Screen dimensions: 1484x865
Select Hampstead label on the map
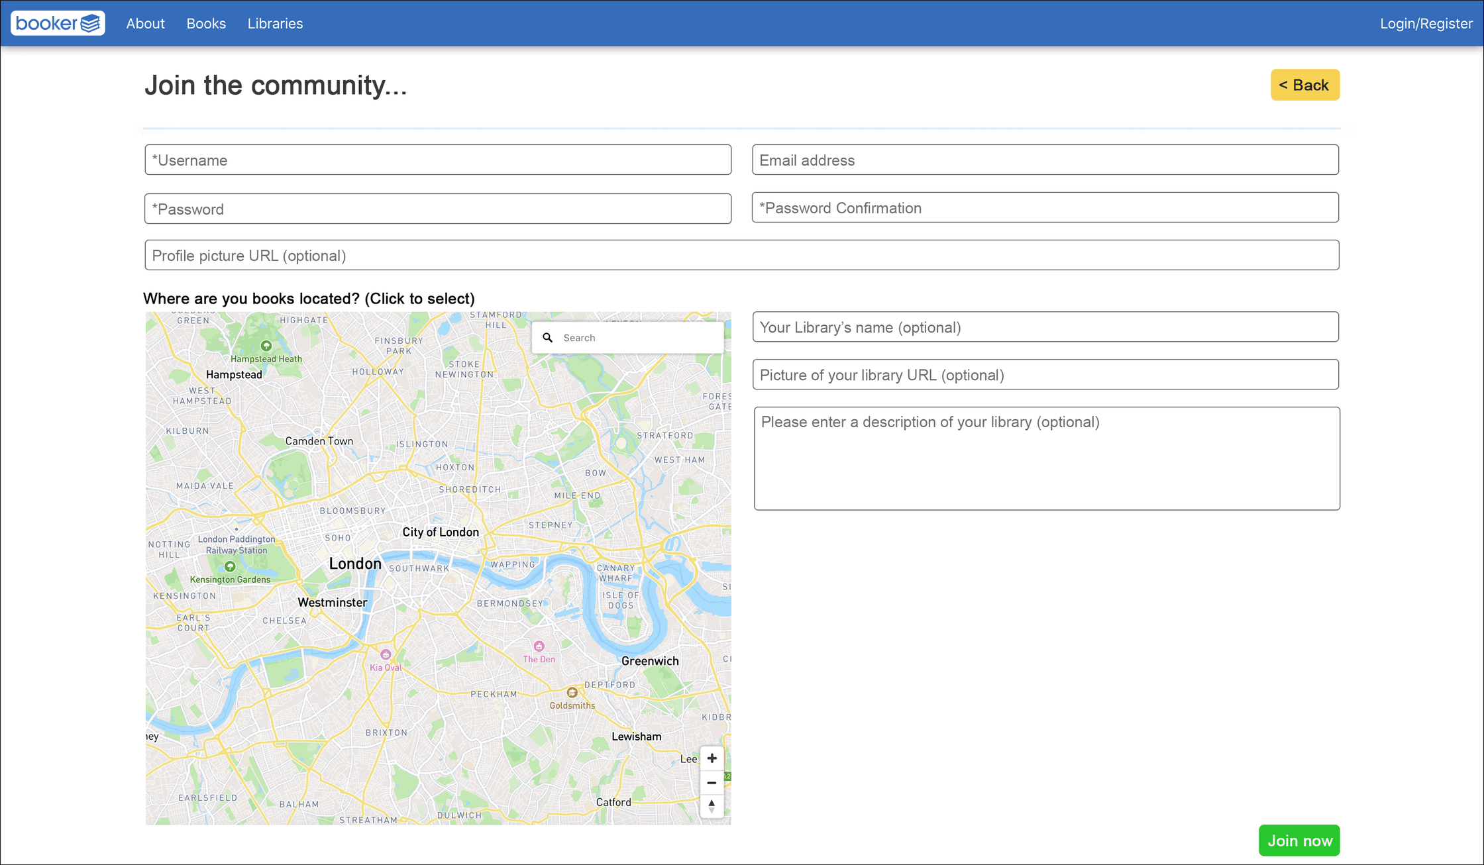pyautogui.click(x=234, y=375)
